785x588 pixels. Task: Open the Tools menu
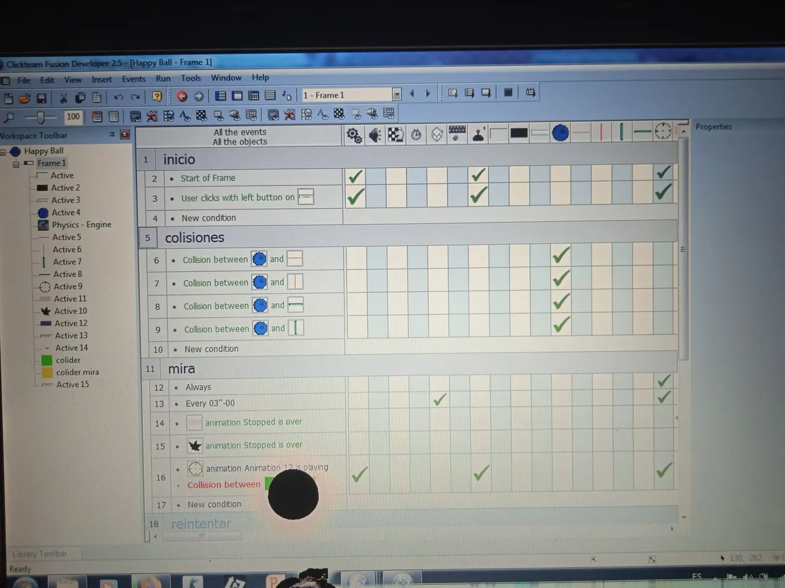[191, 78]
